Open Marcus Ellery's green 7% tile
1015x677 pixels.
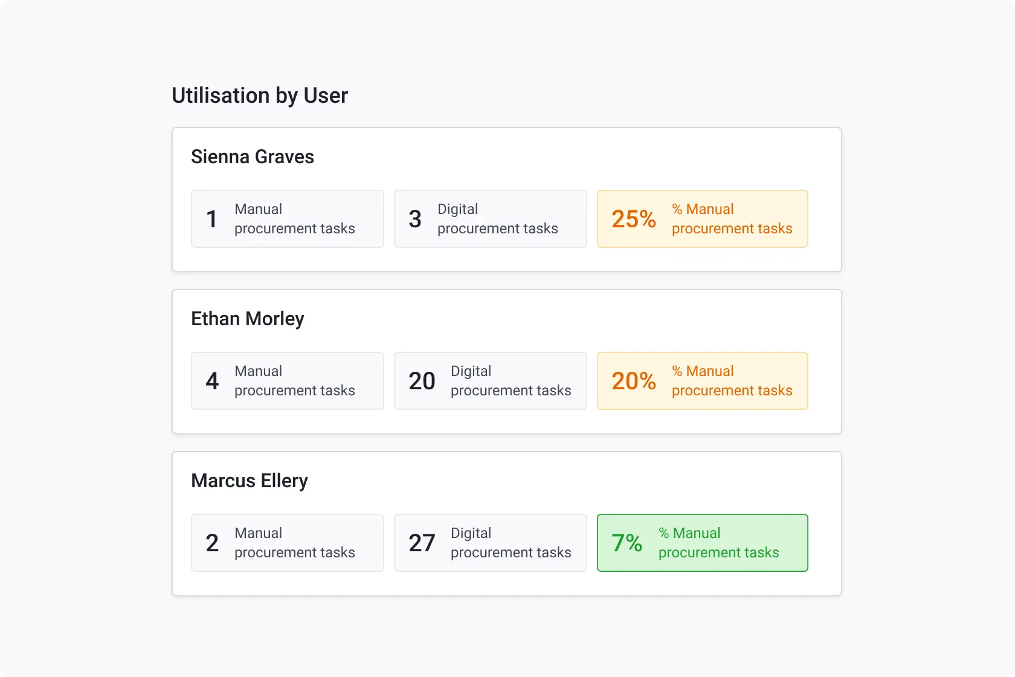click(702, 543)
